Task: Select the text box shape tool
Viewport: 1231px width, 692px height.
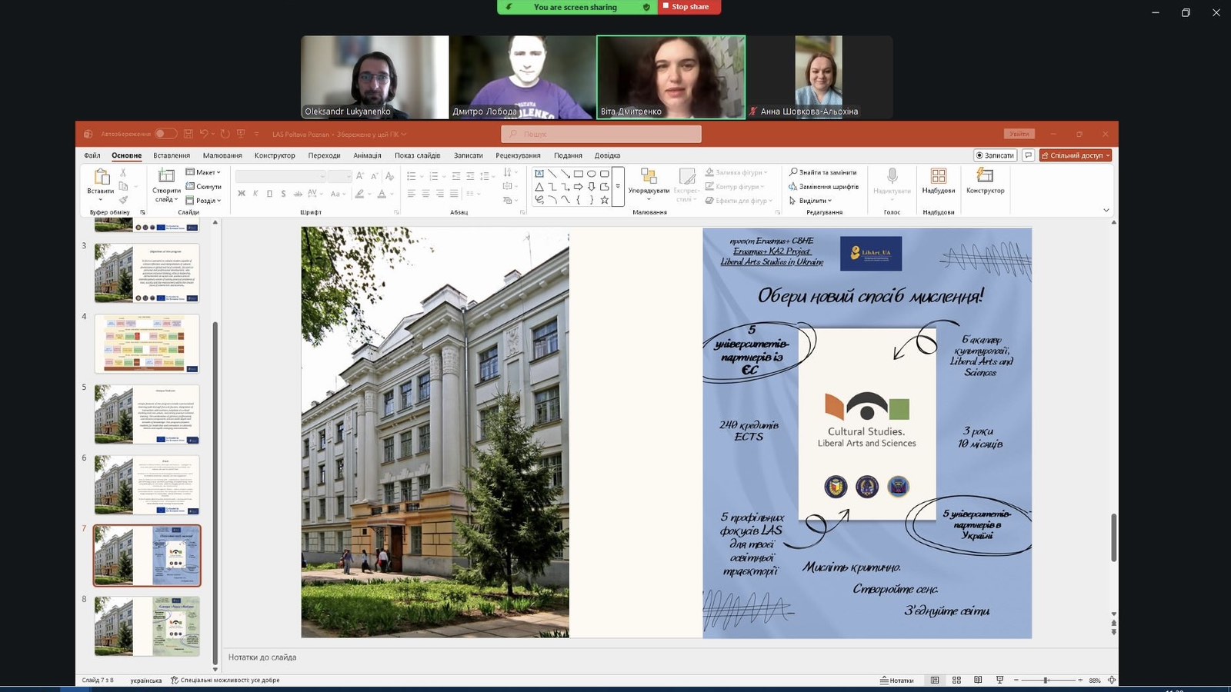Action: tap(539, 174)
